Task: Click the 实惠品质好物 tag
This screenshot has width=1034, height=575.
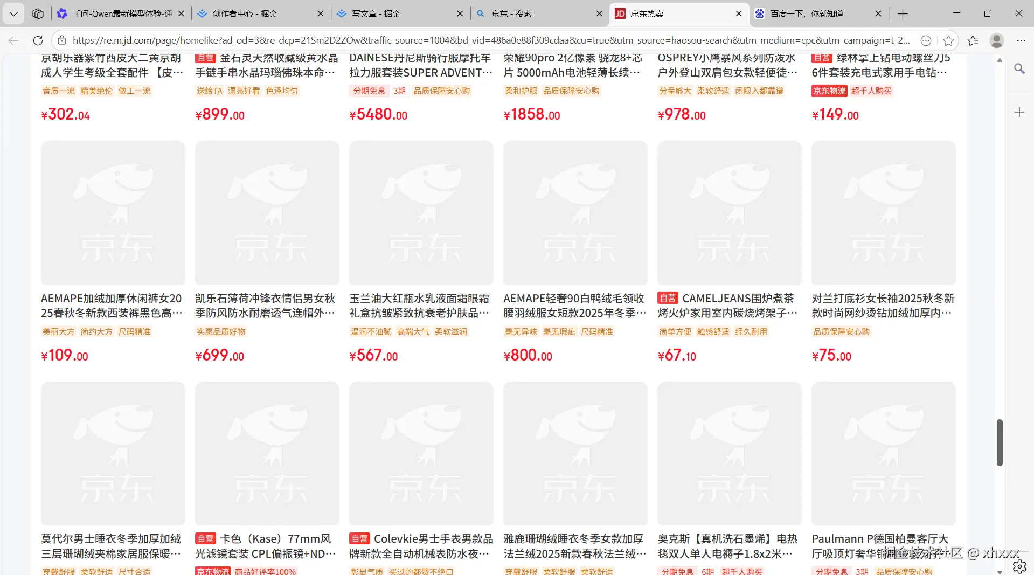Action: click(221, 331)
